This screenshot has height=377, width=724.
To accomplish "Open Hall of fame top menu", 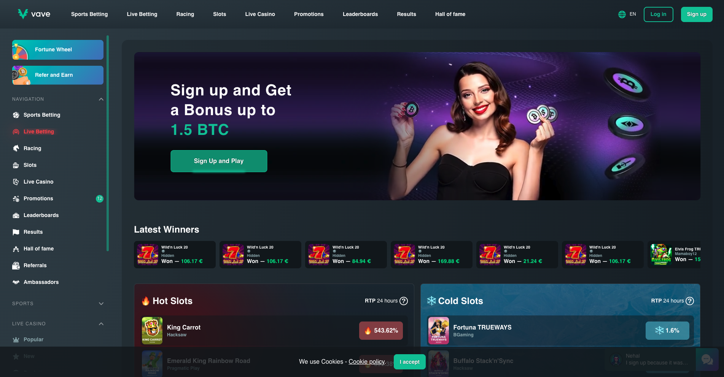I will [x=450, y=14].
